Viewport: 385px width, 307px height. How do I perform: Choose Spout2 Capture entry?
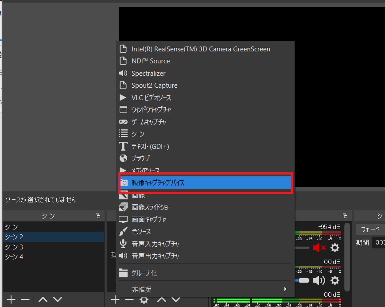point(205,85)
